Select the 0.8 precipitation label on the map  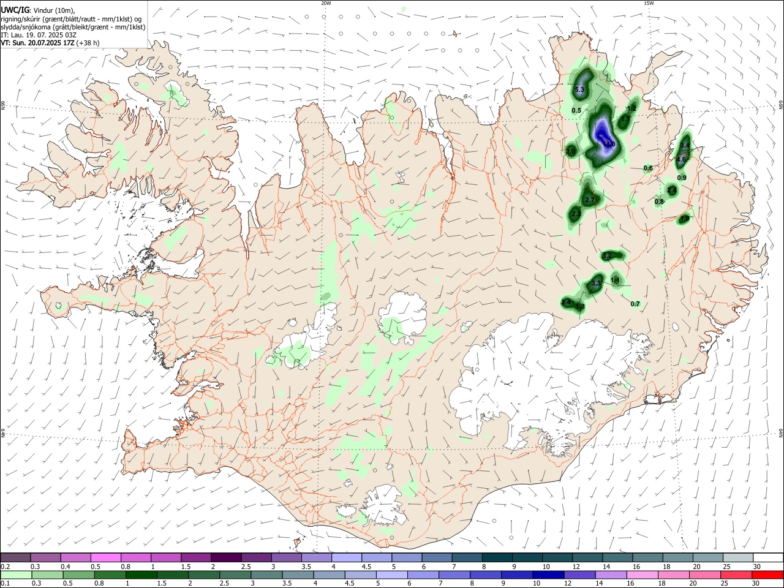(x=659, y=202)
